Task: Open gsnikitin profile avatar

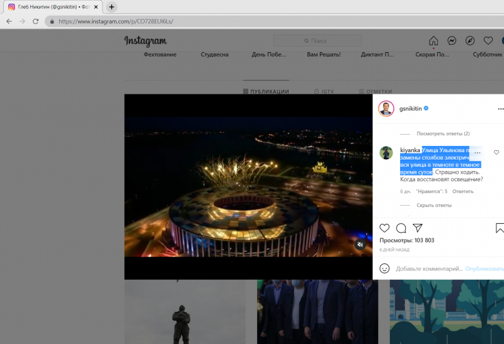Action: [x=386, y=108]
